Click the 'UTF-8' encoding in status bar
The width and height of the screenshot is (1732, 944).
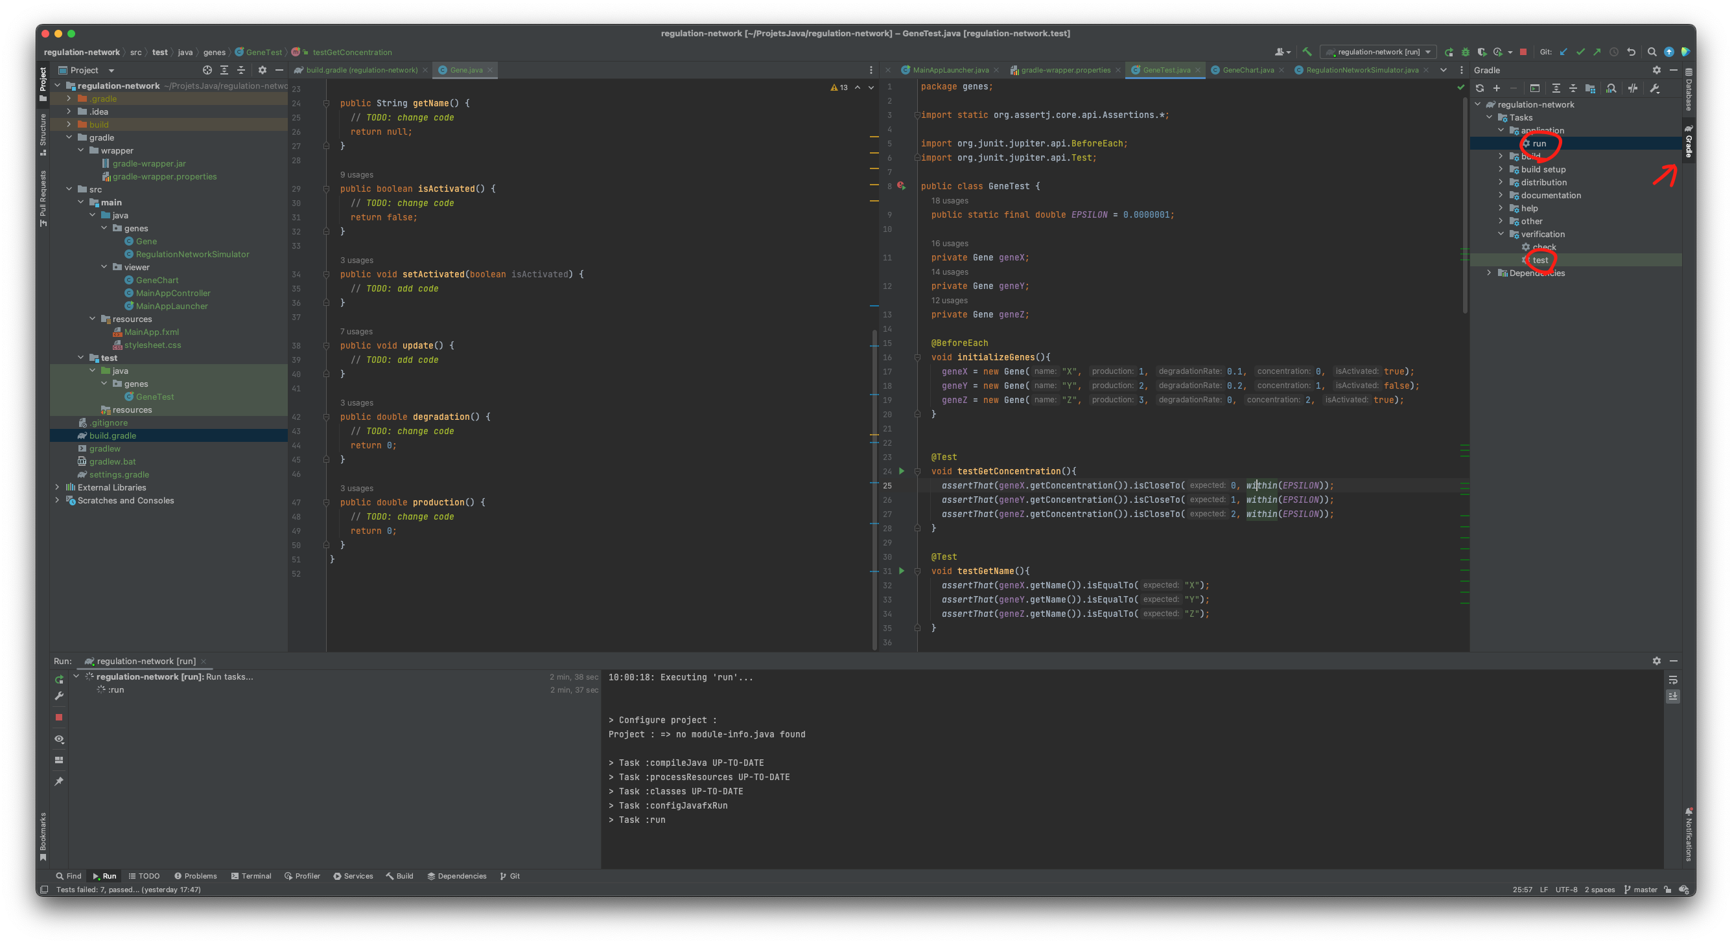pyautogui.click(x=1566, y=890)
